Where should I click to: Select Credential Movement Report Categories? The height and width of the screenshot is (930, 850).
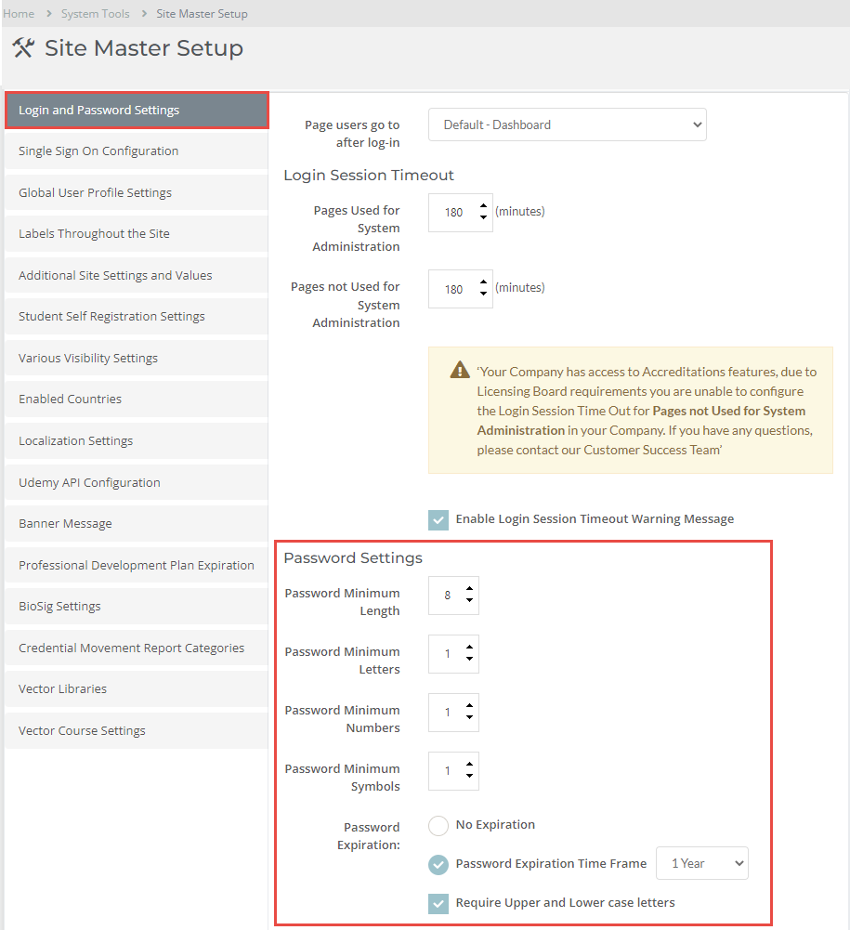point(137,648)
